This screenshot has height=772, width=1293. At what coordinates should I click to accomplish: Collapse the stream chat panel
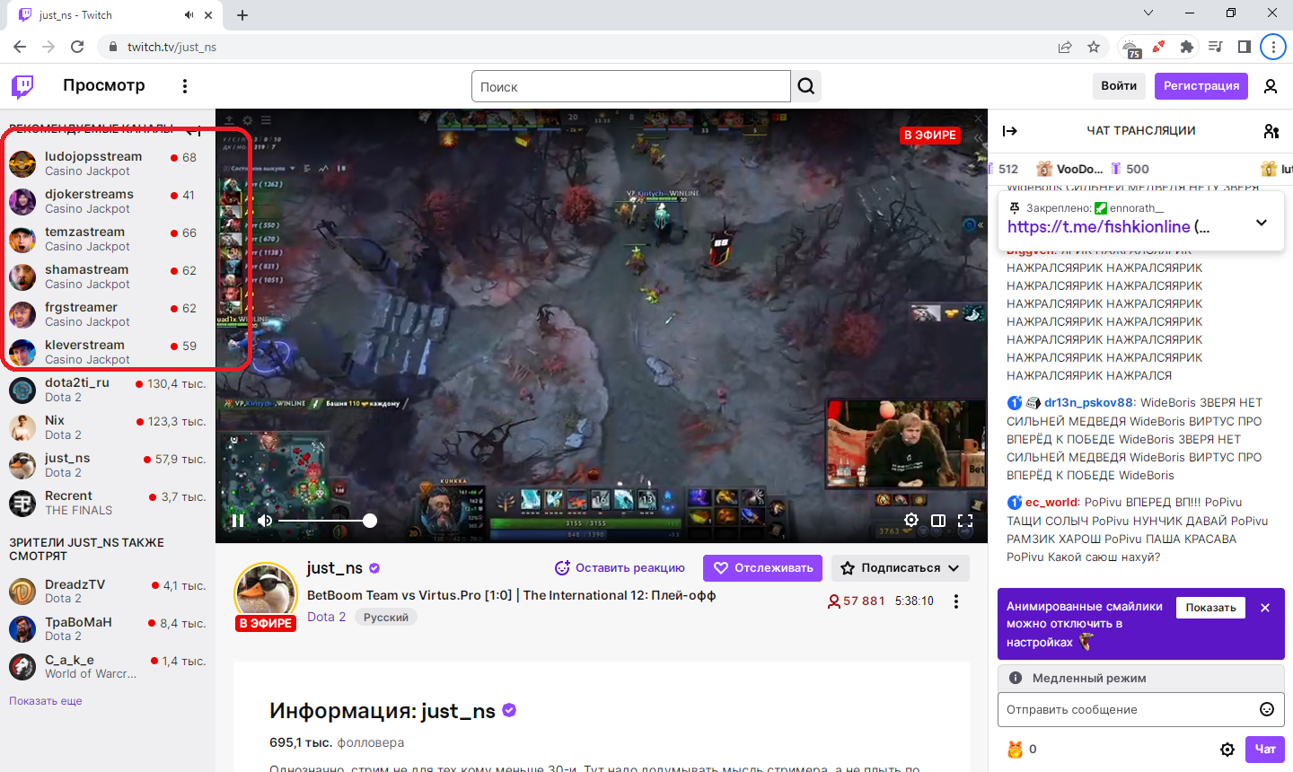pos(1010,131)
